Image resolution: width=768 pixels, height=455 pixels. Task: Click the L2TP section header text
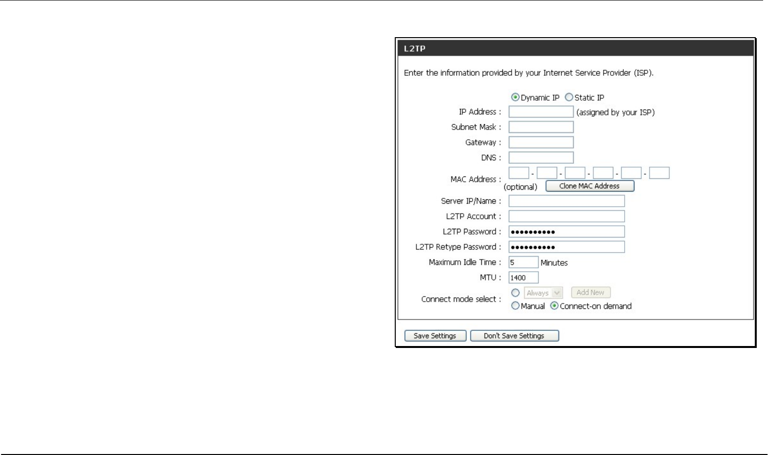tap(415, 48)
